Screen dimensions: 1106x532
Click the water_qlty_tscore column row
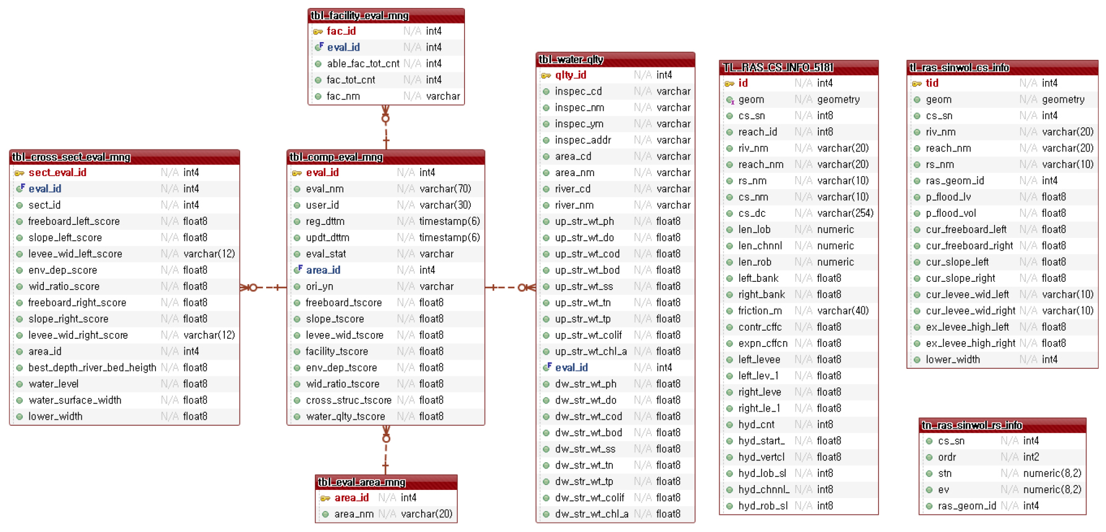point(345,416)
